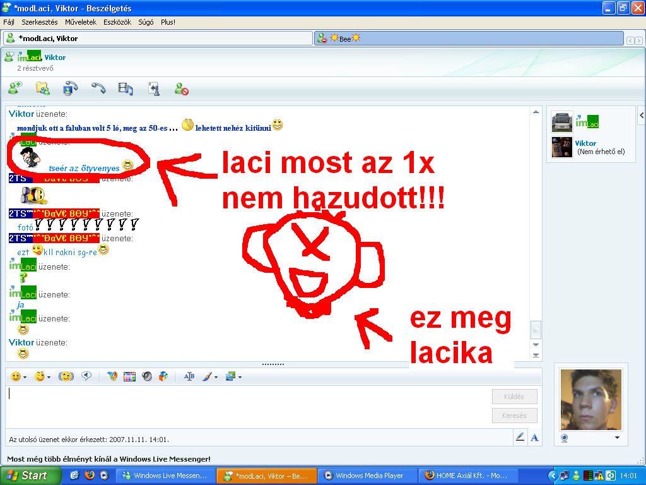Expand the emoticon picker dropdown

19,376
